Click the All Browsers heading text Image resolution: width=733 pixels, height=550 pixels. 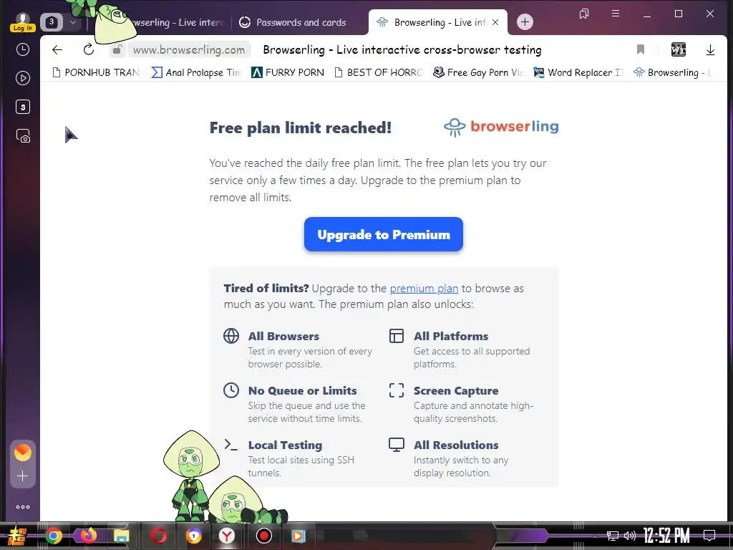point(283,337)
